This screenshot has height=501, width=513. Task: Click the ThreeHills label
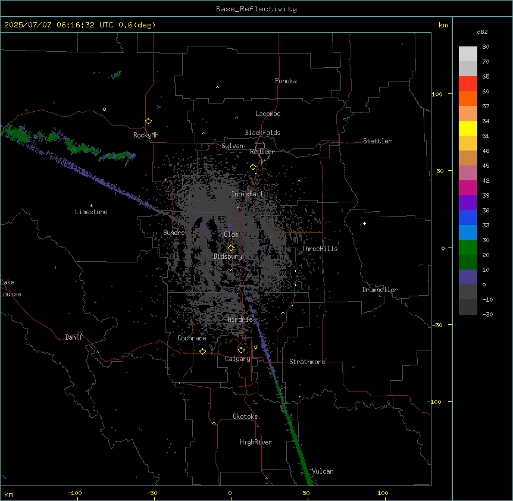(320, 249)
